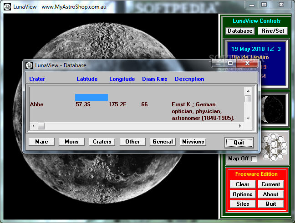Viewport: 295px width, 223px height.
Task: Click Ernst K. German description text
Action: [x=203, y=111]
